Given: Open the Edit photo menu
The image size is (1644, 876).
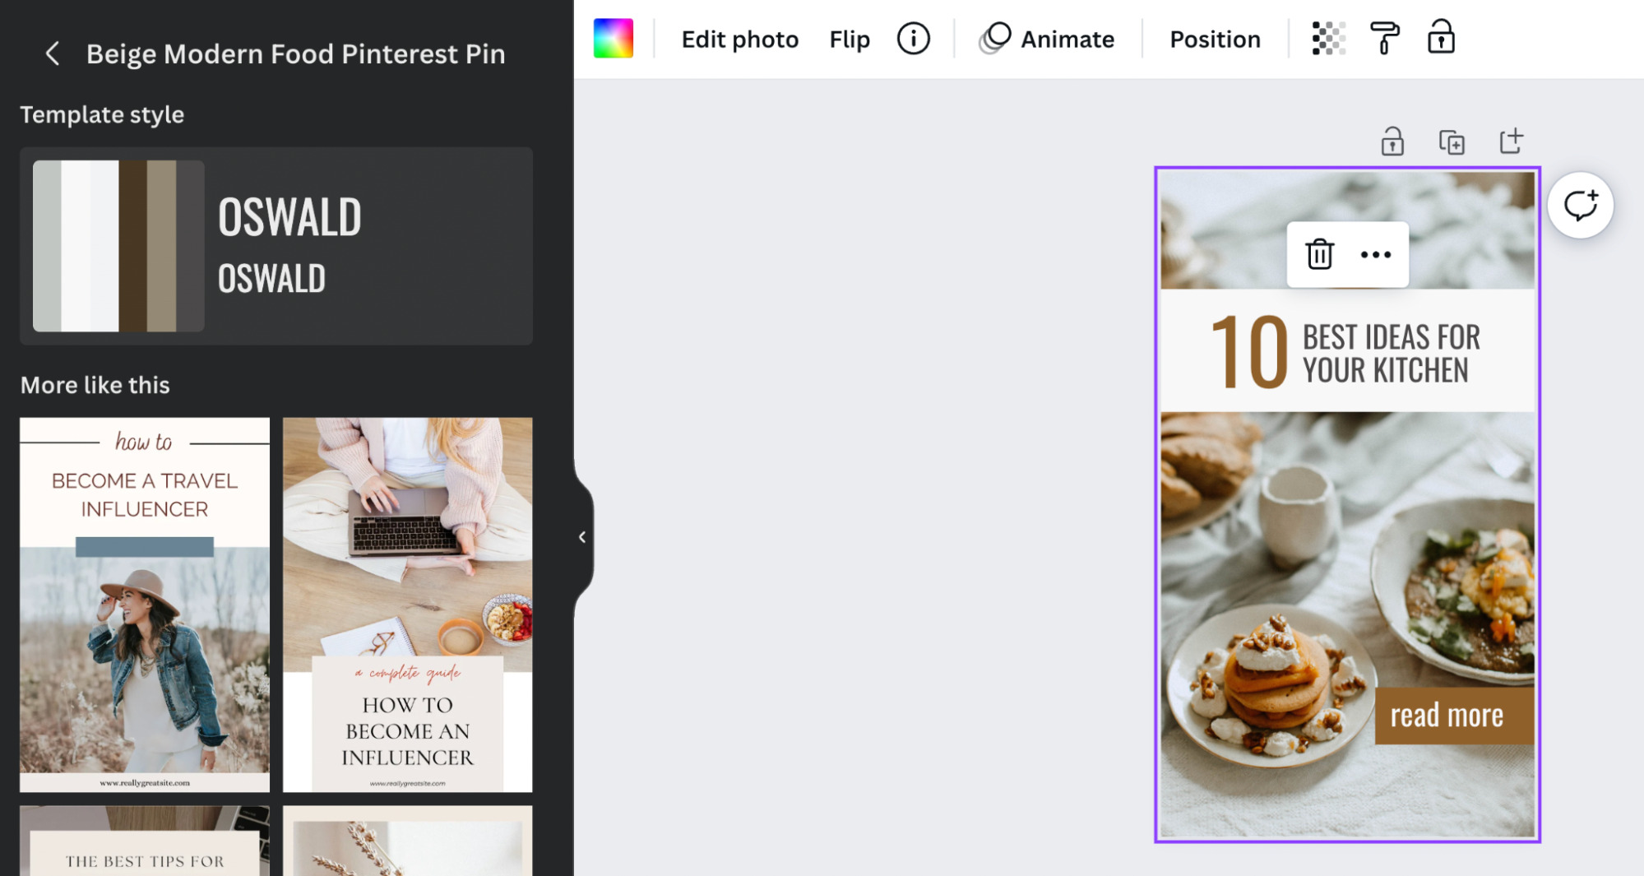Looking at the screenshot, I should click(x=739, y=38).
